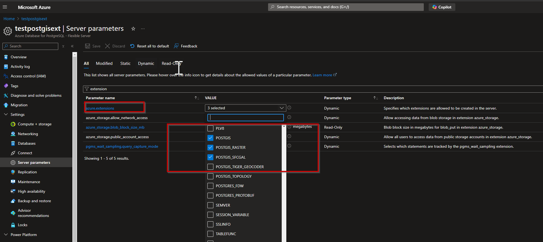
Task: Click the Networking icon
Action: click(x=13, y=134)
